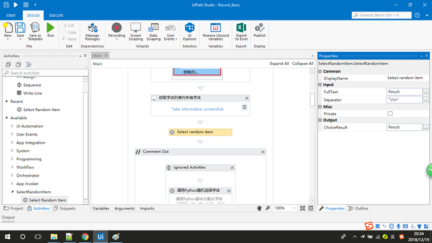The height and width of the screenshot is (243, 432).
Task: Open the zoom percentage dropdown
Action: pos(294,208)
